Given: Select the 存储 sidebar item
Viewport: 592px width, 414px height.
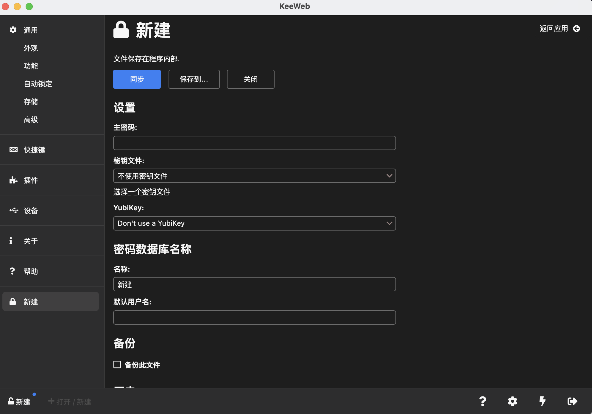Looking at the screenshot, I should click(x=31, y=102).
